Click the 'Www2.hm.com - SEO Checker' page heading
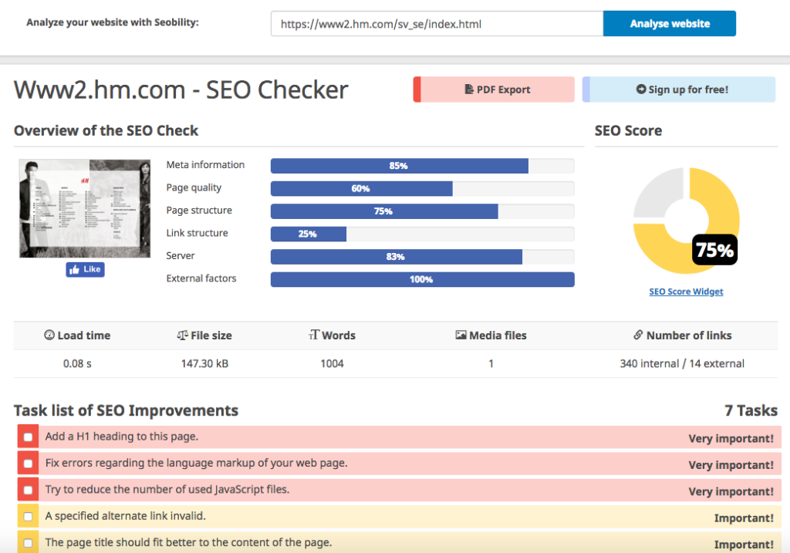Viewport: 790px width, 553px height. click(181, 89)
